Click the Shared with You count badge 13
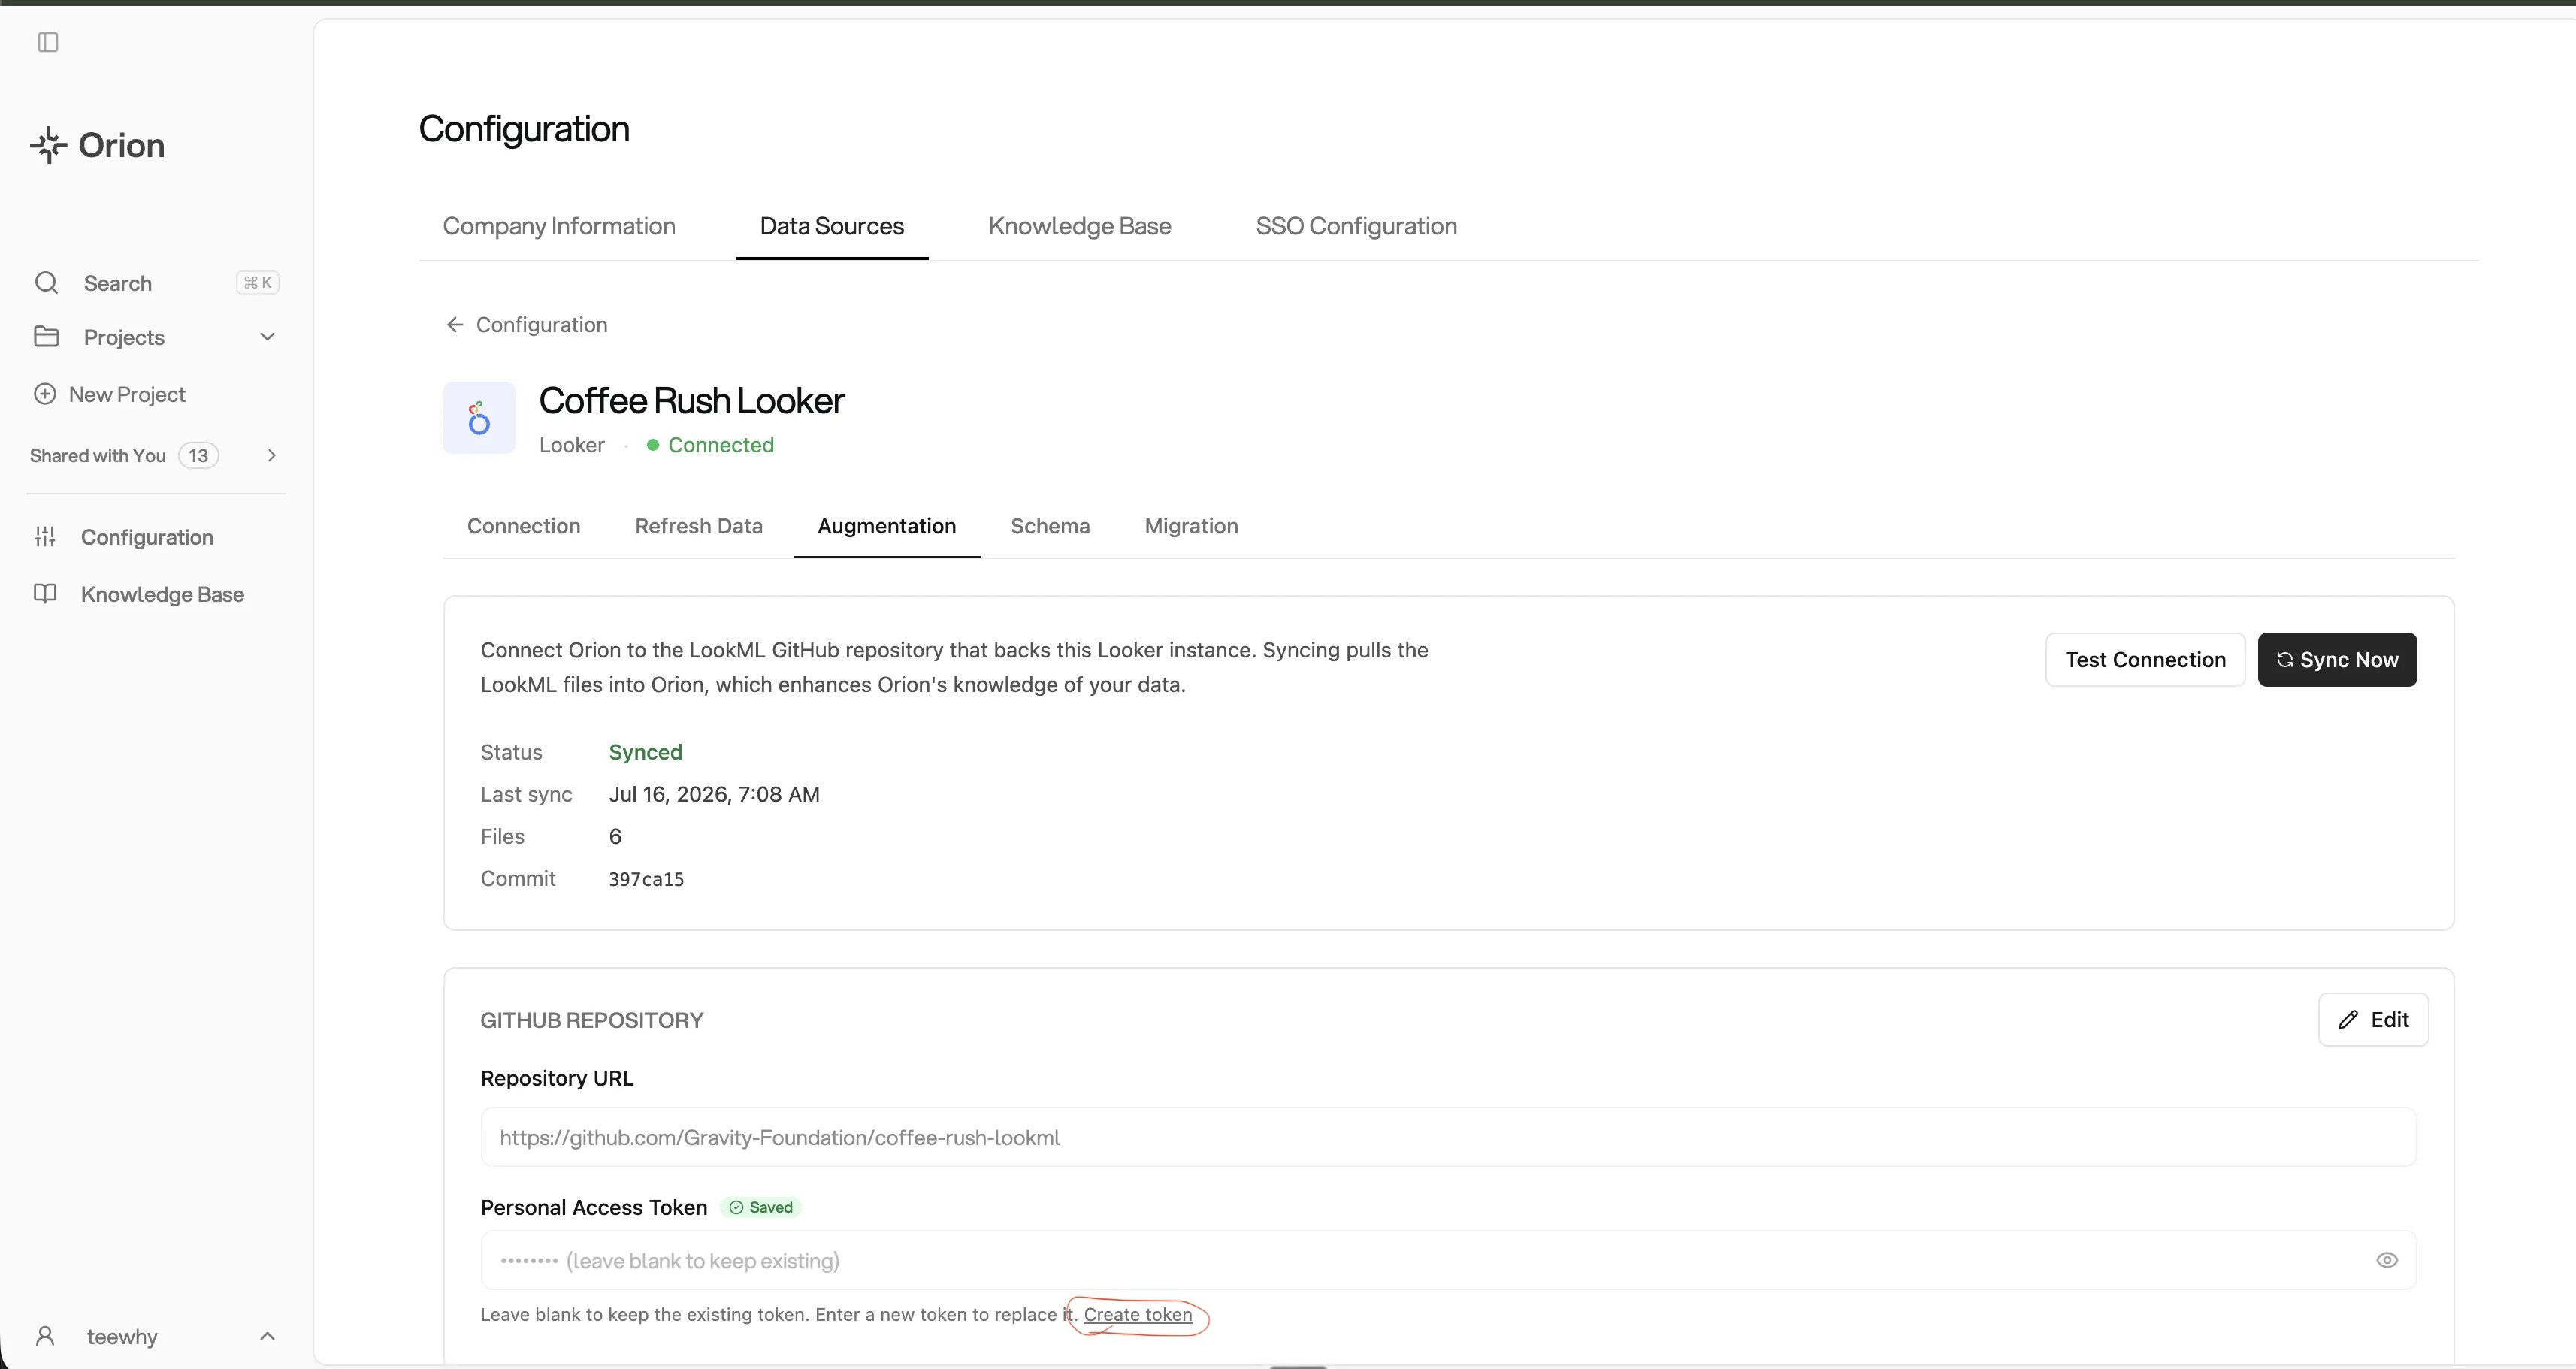2576x1369 pixels. 198,456
